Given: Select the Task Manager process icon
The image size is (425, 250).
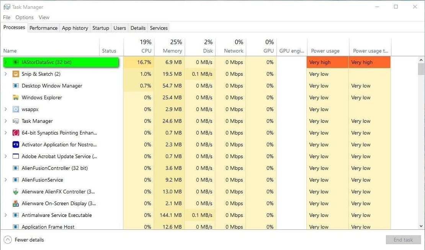Looking at the screenshot, I should [15, 121].
